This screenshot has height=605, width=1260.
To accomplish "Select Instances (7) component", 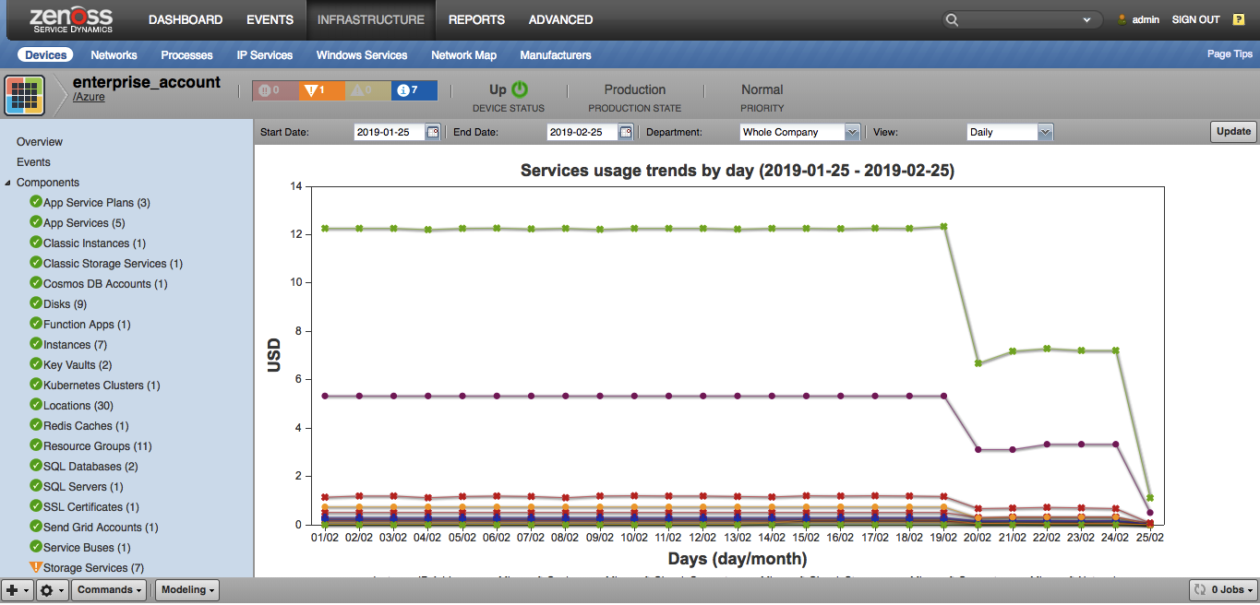I will [x=75, y=345].
